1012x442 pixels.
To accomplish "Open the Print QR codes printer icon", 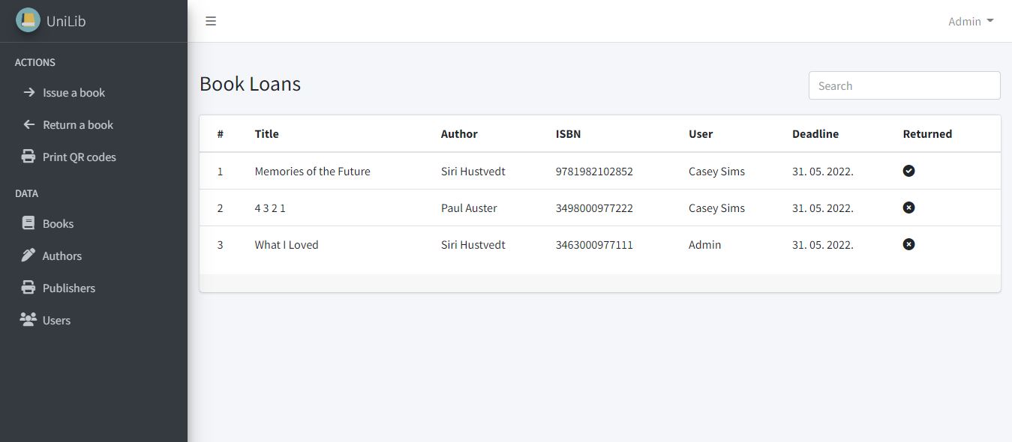I will [28, 157].
